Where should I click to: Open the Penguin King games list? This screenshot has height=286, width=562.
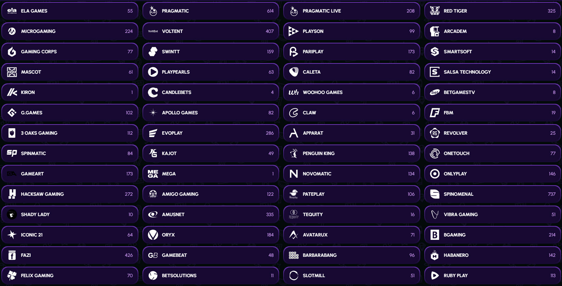pyautogui.click(x=352, y=153)
